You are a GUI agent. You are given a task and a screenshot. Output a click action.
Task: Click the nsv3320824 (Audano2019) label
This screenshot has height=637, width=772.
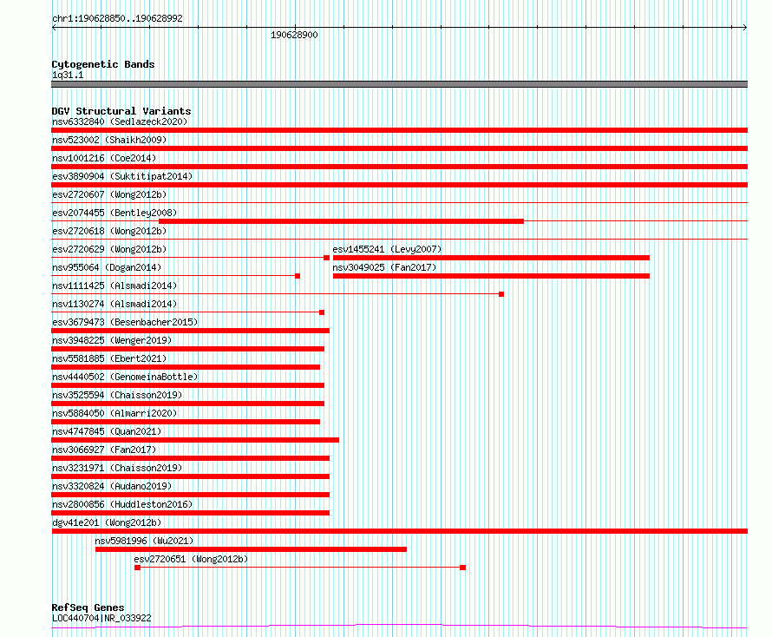coord(112,486)
